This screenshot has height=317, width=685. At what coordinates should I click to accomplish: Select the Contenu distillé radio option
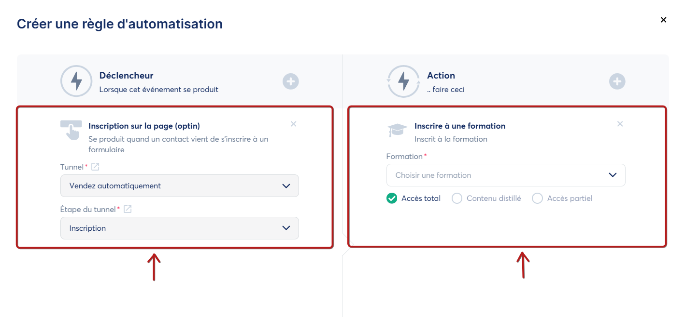pyautogui.click(x=457, y=198)
